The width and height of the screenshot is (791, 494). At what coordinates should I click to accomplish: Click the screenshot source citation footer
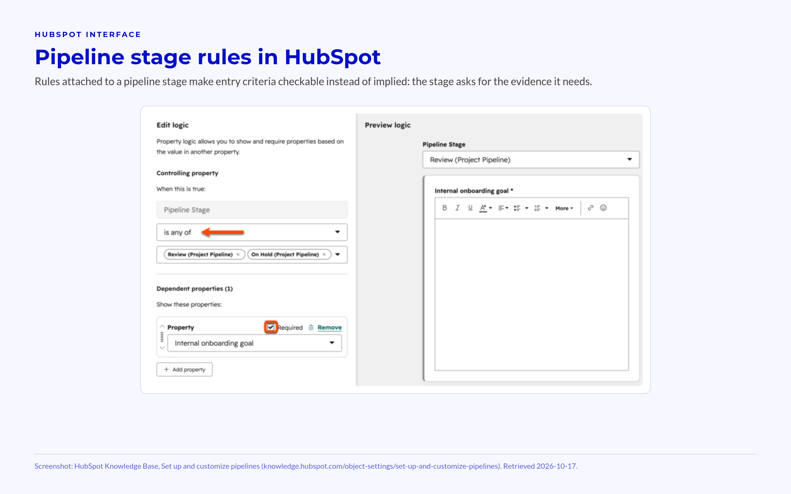tap(306, 466)
